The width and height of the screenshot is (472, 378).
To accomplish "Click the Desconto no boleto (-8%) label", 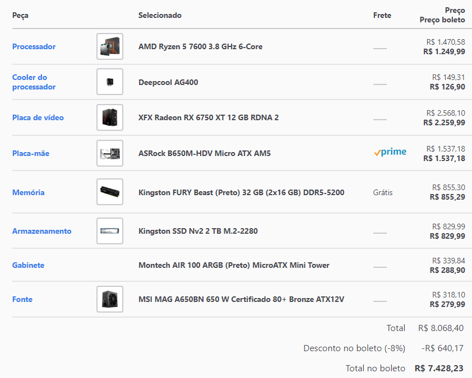I will click(x=354, y=348).
